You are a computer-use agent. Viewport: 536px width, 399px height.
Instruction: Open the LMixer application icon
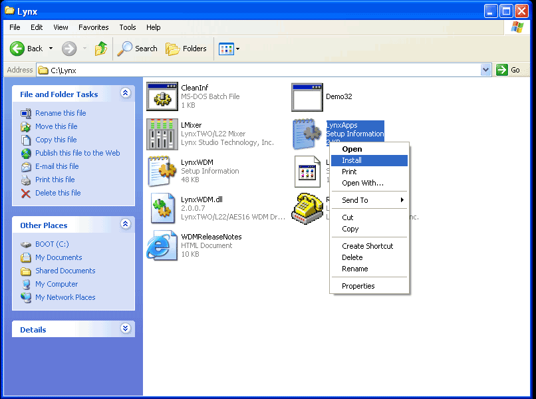tap(162, 134)
